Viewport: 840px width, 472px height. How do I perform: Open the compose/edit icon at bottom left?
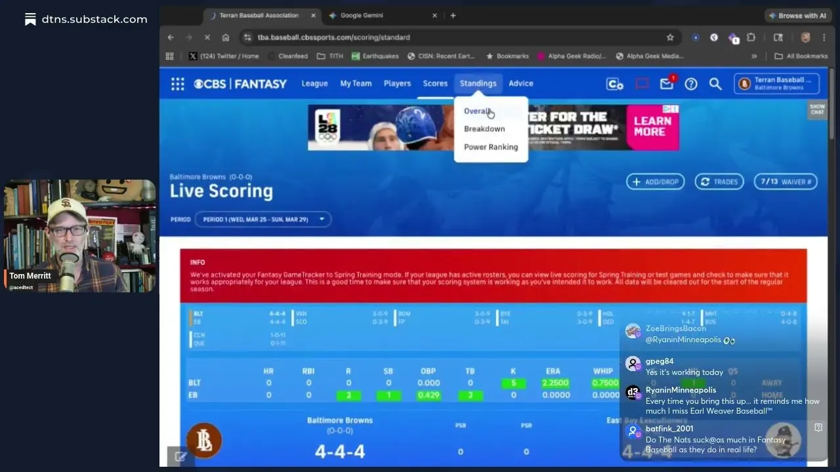(180, 456)
